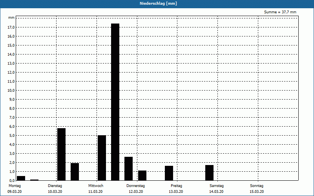Image resolution: width=314 pixels, height=196 pixels.
Task: Select the Summe = 37,7 mm label
Action: pyautogui.click(x=280, y=12)
